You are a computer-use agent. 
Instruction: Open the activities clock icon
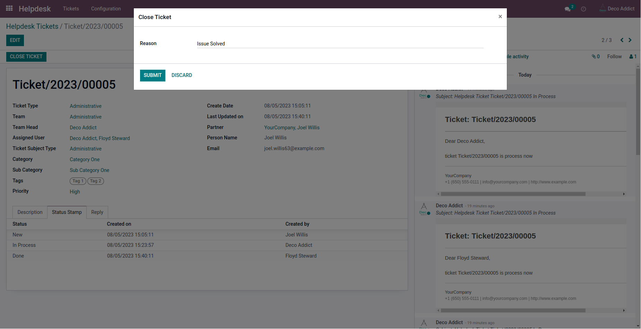(583, 9)
